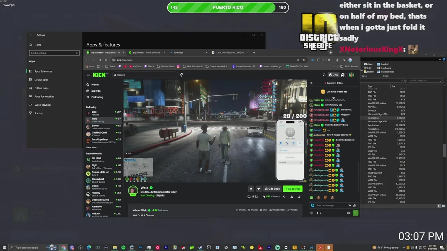Click the Welo stream video player
The width and height of the screenshot is (447, 251).
[215, 131]
